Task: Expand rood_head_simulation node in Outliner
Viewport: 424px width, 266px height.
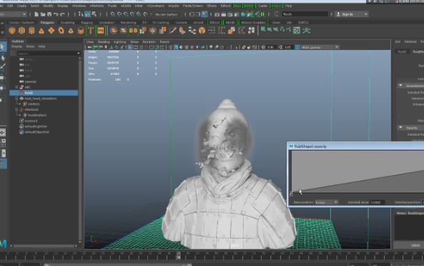Action: point(16,98)
